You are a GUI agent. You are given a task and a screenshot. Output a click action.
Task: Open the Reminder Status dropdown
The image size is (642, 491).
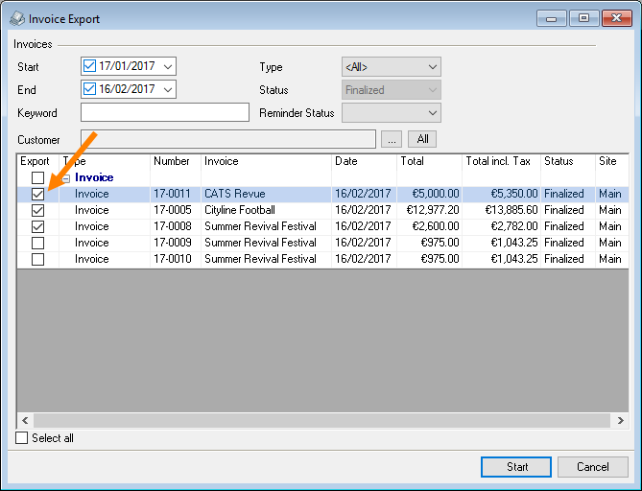432,113
